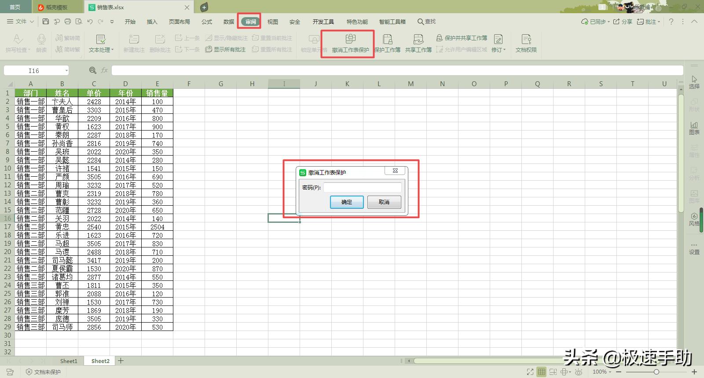Click the save icon in quick access toolbar
Viewport: 704px width, 378px height.
(x=46, y=22)
